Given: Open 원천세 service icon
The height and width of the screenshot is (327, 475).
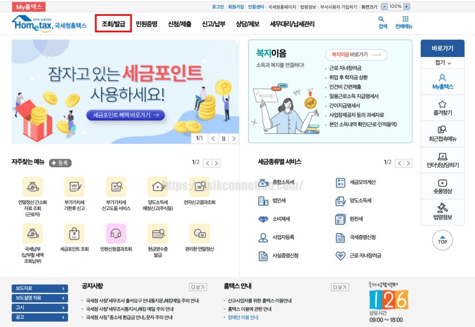Looking at the screenshot, I should pyautogui.click(x=340, y=219).
